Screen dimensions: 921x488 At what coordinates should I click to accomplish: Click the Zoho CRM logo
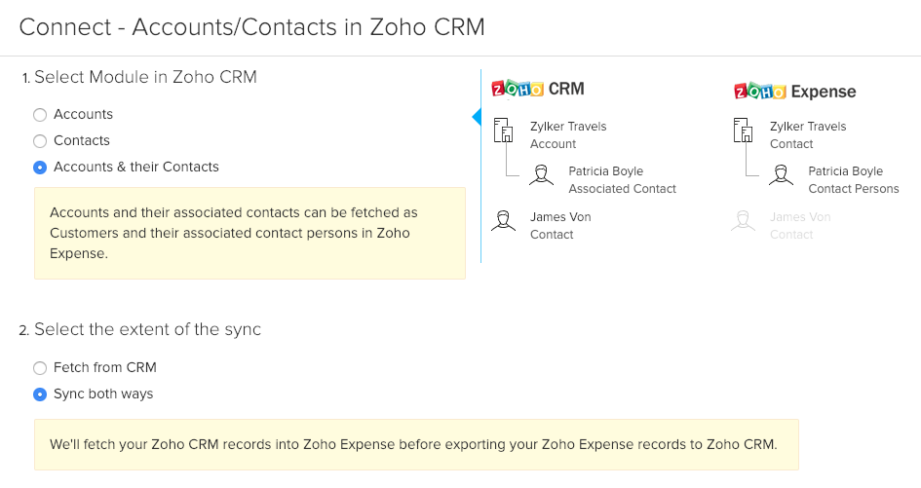537,90
